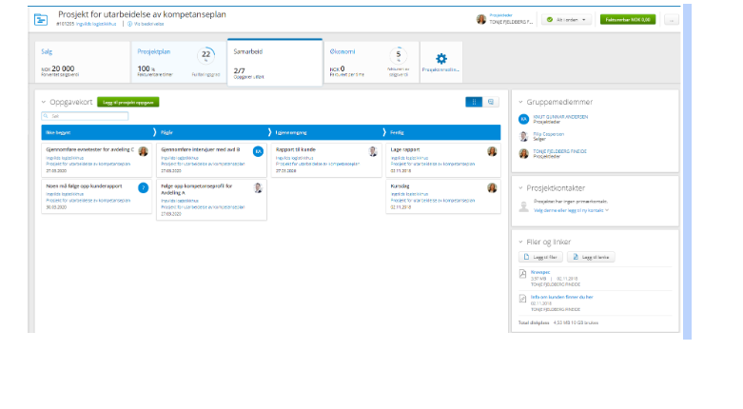Open the Prosjektplan tab
743x409 pixels.
(x=179, y=62)
